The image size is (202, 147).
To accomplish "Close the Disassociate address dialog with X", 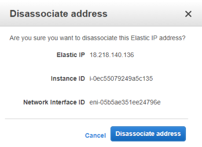I will (188, 14).
